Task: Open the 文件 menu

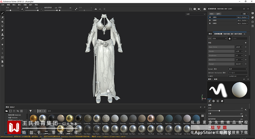Action: (x=3, y=5)
